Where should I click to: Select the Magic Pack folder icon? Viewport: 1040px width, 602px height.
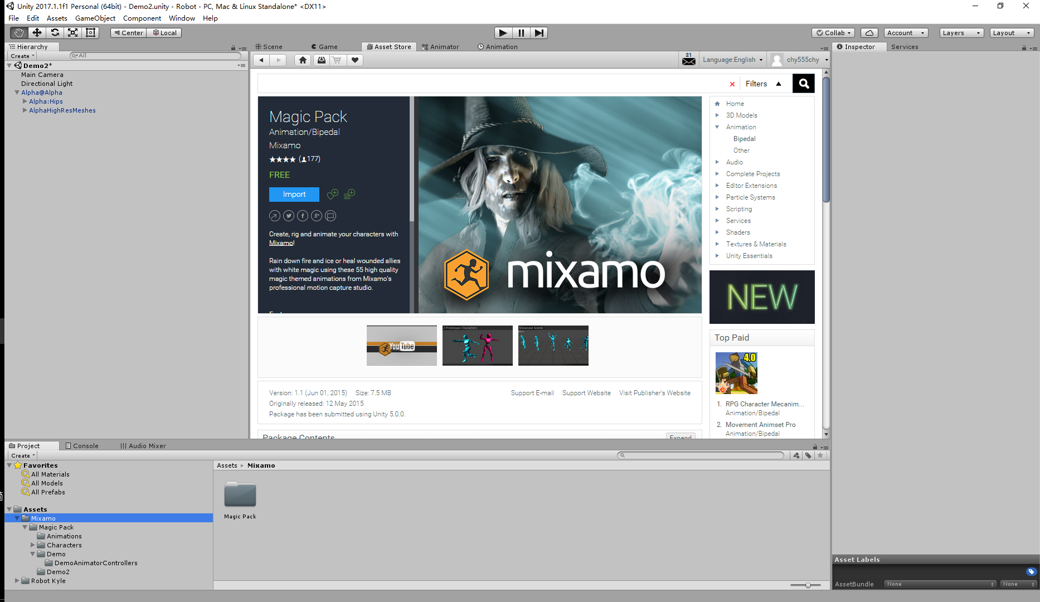click(240, 494)
